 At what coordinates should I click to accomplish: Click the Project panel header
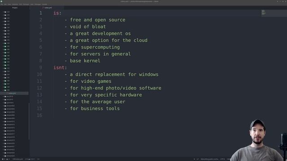tap(15, 8)
